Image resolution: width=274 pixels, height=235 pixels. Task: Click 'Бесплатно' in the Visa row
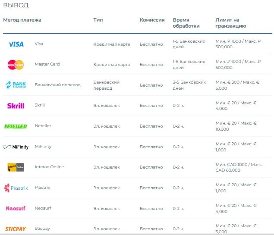tap(151, 44)
